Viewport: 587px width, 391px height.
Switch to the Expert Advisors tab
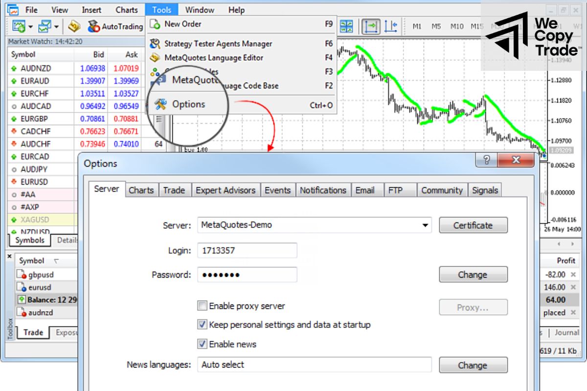tap(225, 191)
